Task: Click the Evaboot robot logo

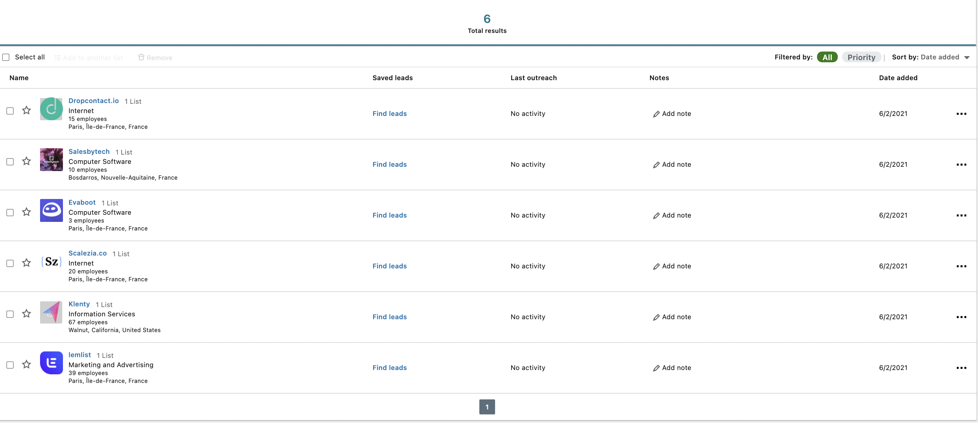Action: tap(51, 211)
